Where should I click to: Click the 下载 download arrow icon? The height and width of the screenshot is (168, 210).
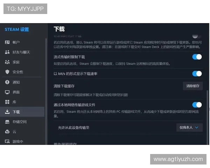click(x=7, y=112)
